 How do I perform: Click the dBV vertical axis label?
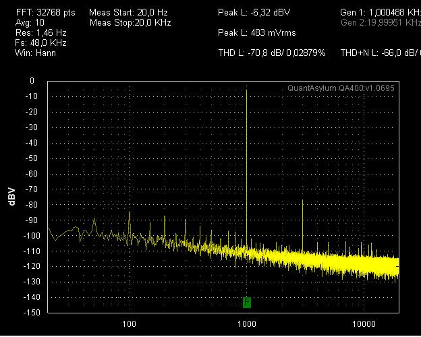coord(12,197)
